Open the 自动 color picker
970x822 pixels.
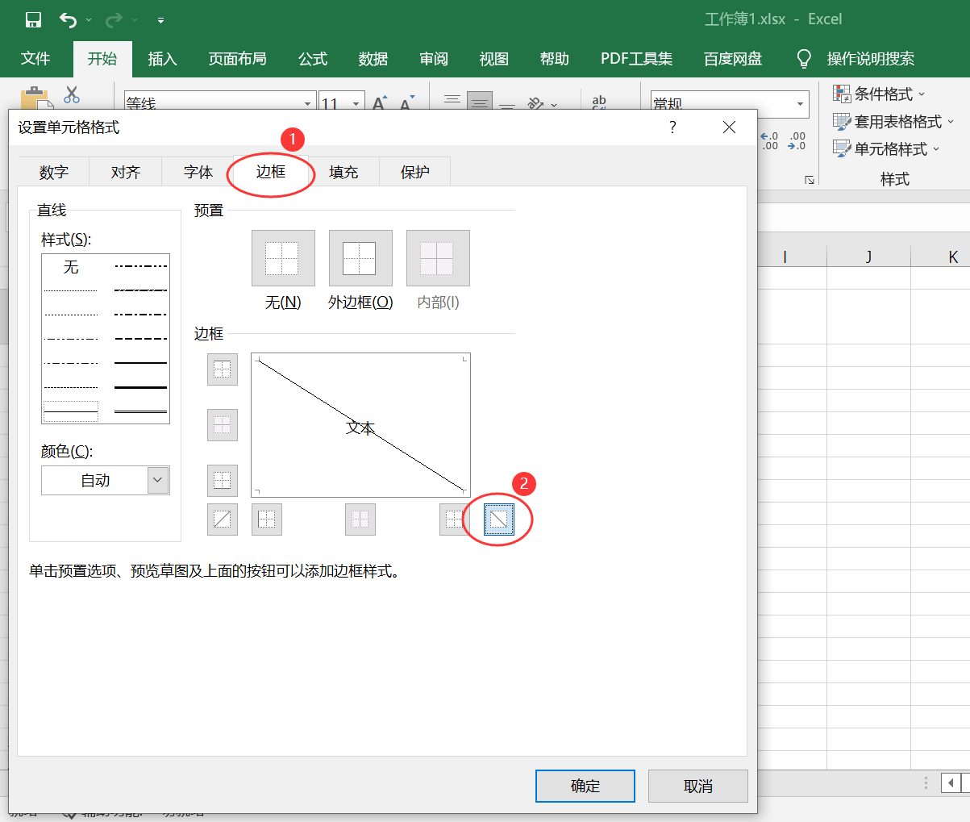(160, 480)
